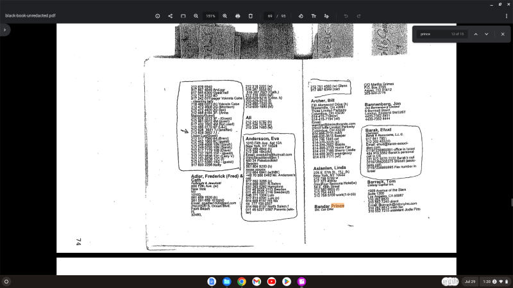Launch Chrome from the shelf

click(242, 282)
